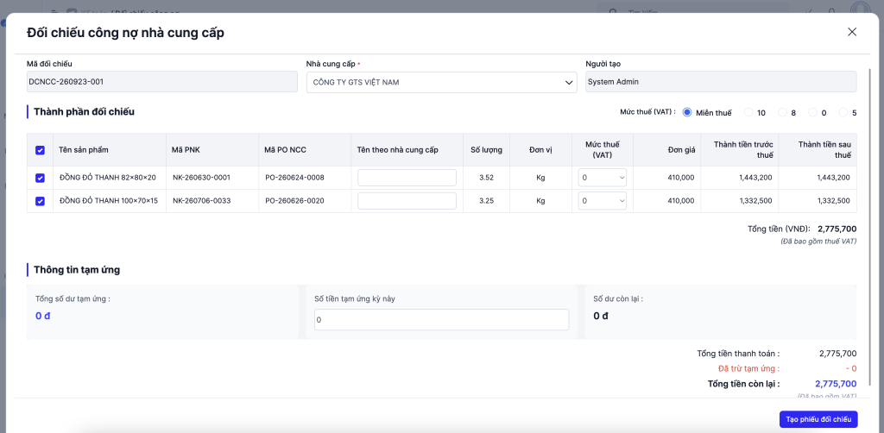Select the Miễn thuế VAT radio option
This screenshot has width=884, height=433.
pos(687,113)
